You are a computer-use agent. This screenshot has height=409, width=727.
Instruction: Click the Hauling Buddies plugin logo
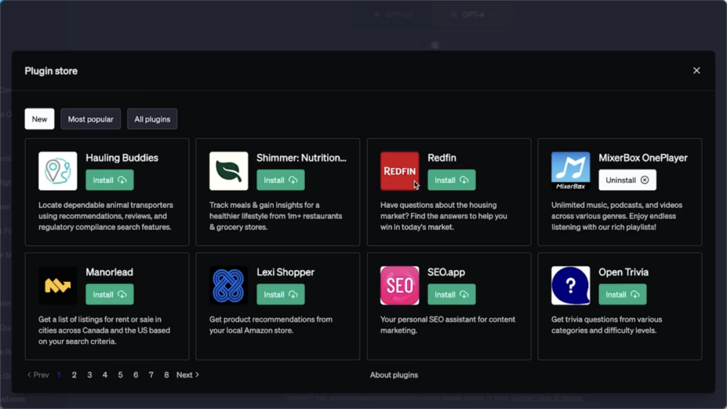pos(57,171)
